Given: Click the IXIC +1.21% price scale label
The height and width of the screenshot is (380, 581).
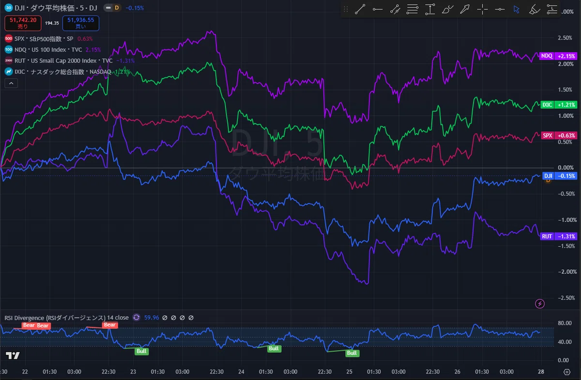Looking at the screenshot, I should tap(558, 104).
